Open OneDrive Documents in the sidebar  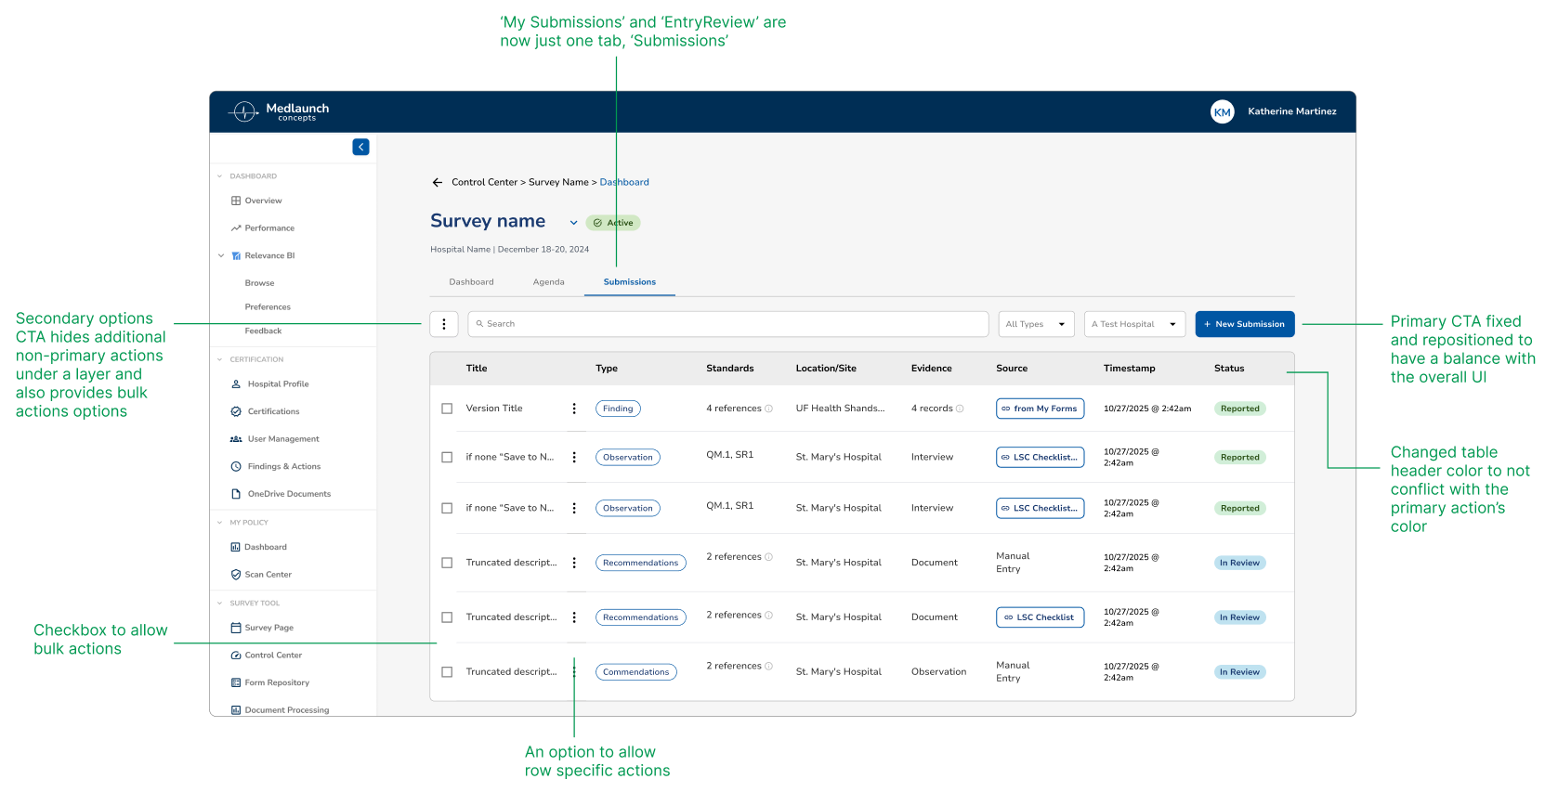pos(281,494)
